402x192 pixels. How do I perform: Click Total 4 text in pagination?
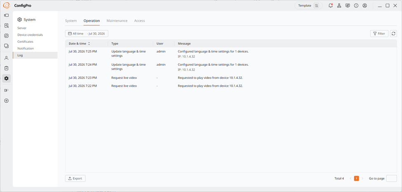pos(339,178)
